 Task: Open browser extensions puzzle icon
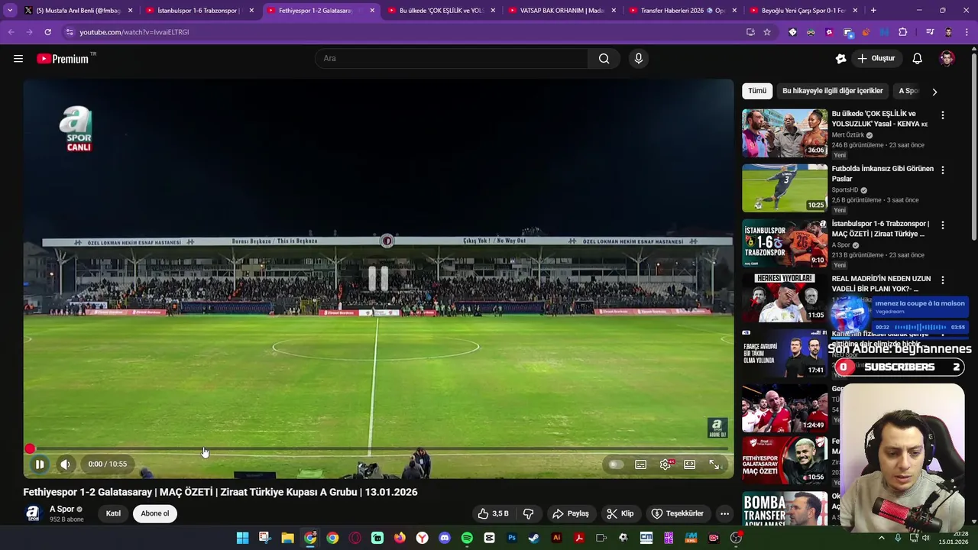[903, 32]
